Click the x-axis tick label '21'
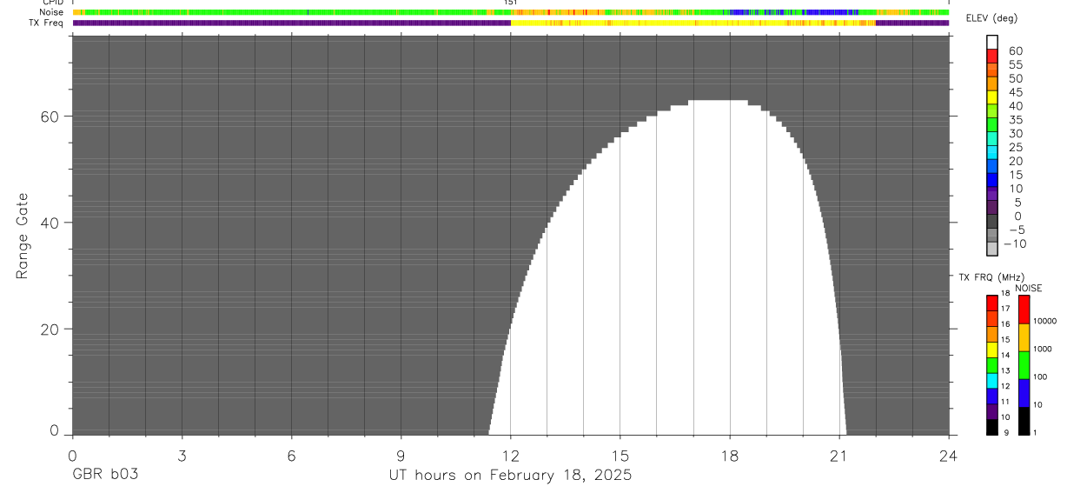This screenshot has width=1067, height=493. pyautogui.click(x=838, y=455)
